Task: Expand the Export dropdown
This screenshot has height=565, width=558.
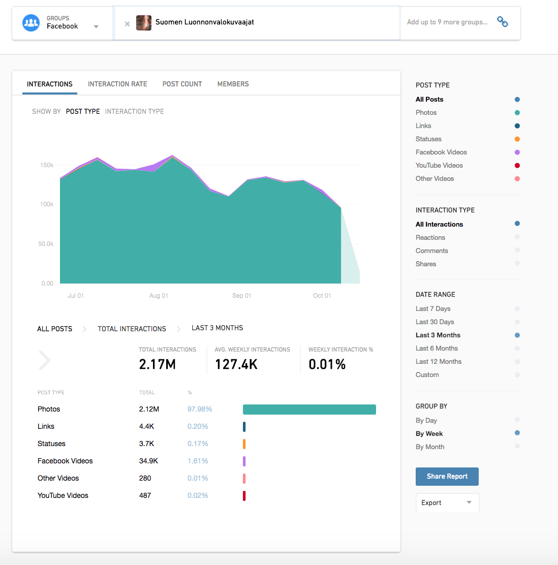Action: click(x=447, y=503)
